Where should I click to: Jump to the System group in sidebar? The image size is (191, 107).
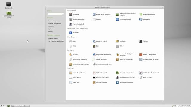coord(51,29)
